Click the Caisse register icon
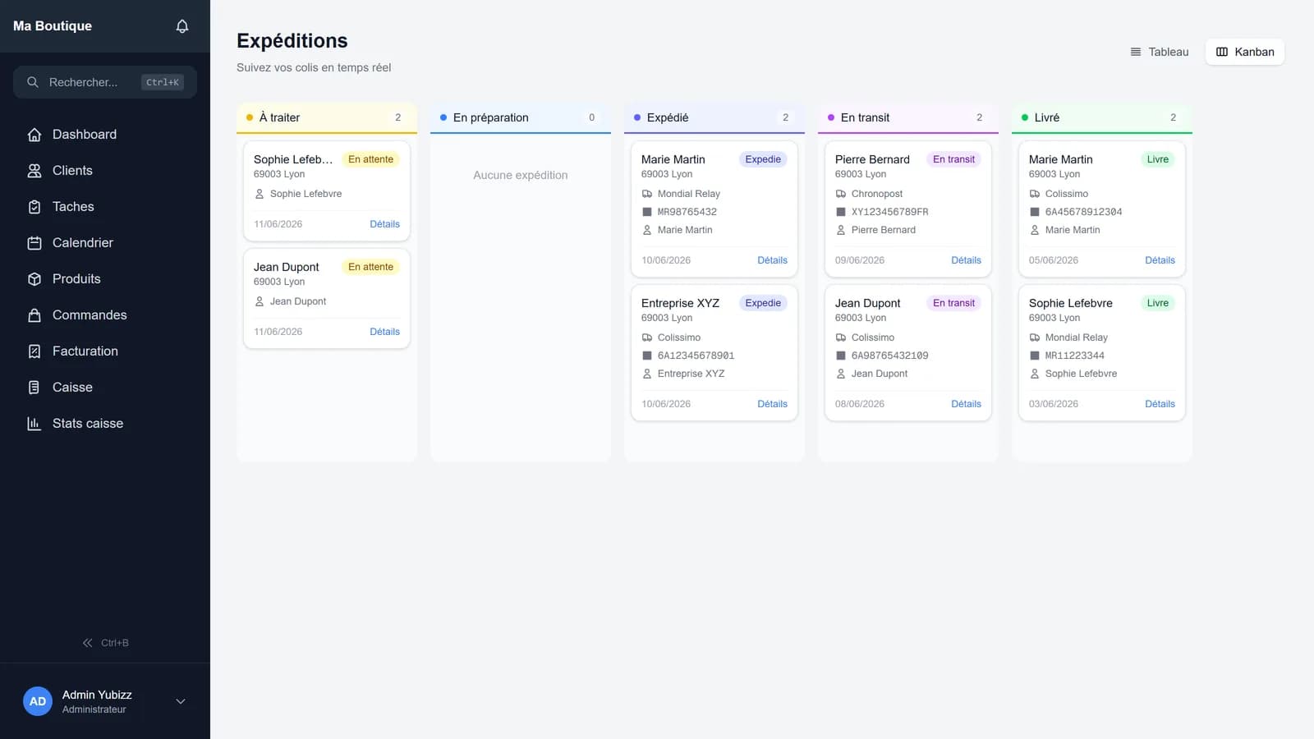1314x739 pixels. [x=34, y=388]
